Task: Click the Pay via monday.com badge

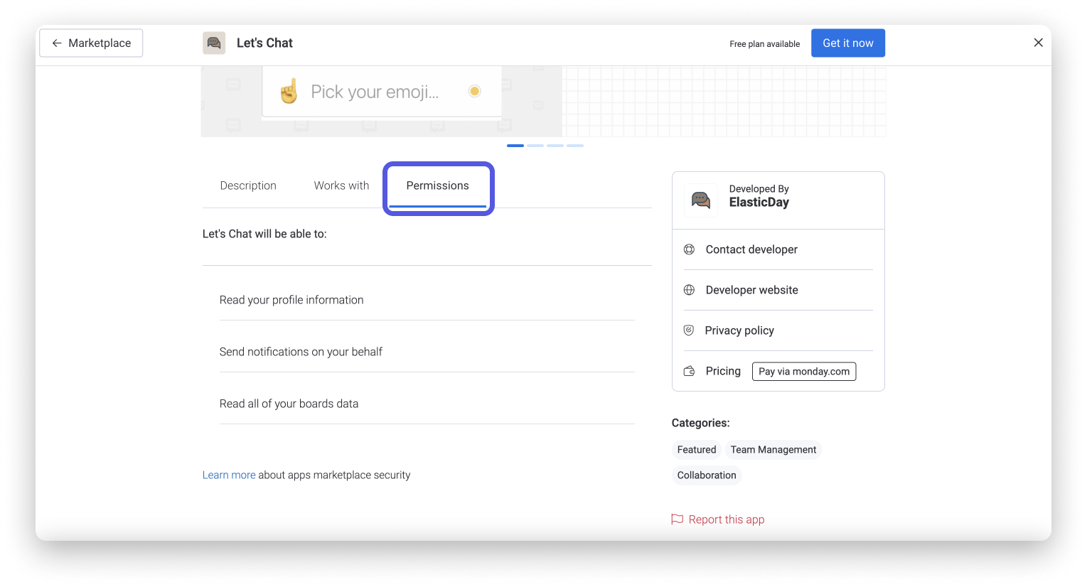Action: (x=804, y=371)
